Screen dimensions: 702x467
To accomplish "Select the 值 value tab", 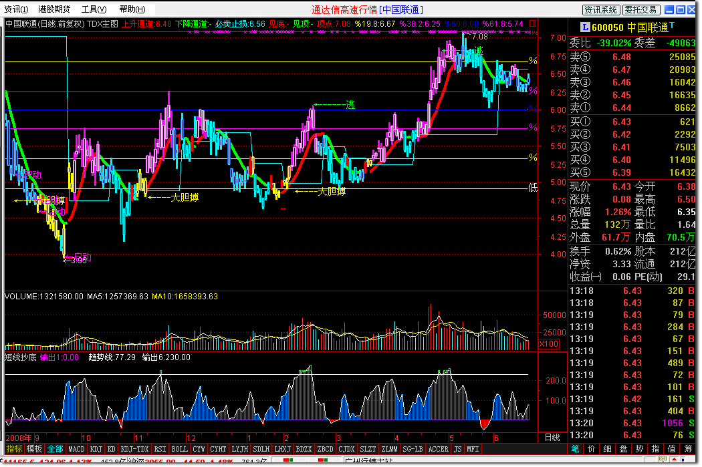I will click(671, 449).
